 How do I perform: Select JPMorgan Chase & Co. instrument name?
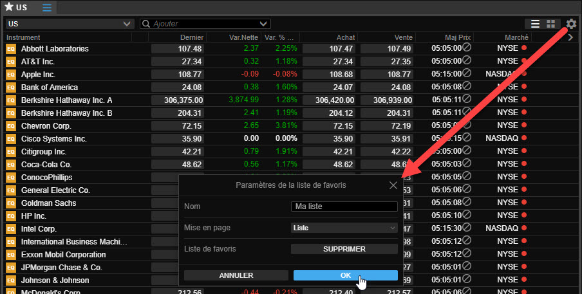62,268
